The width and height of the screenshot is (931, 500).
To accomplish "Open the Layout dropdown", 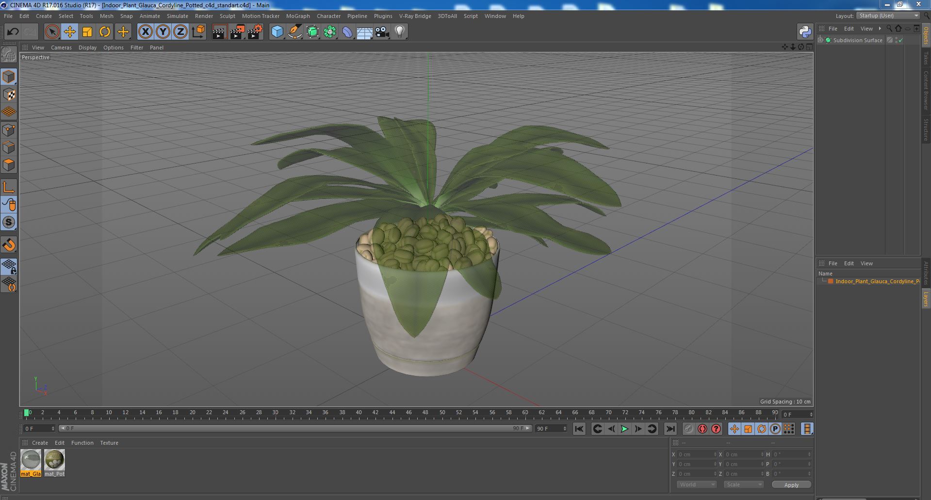I will [888, 16].
